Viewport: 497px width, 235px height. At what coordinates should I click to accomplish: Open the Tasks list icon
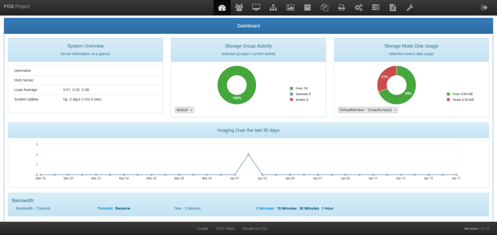coord(376,7)
